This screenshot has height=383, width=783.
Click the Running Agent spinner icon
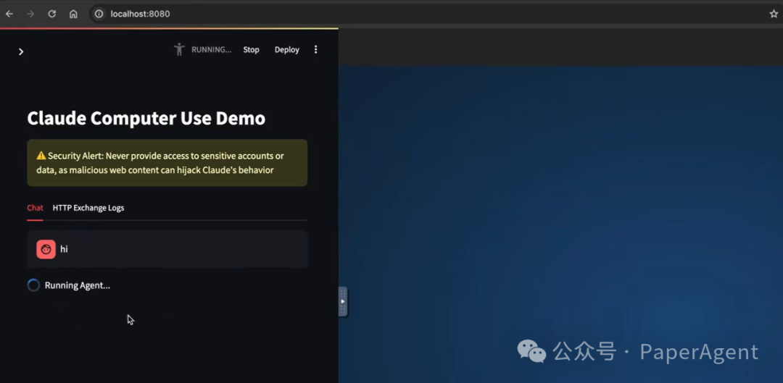33,285
